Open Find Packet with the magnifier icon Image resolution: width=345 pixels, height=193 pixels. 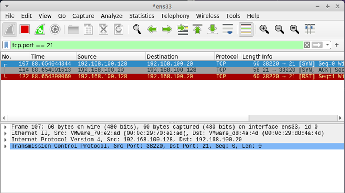click(137, 29)
